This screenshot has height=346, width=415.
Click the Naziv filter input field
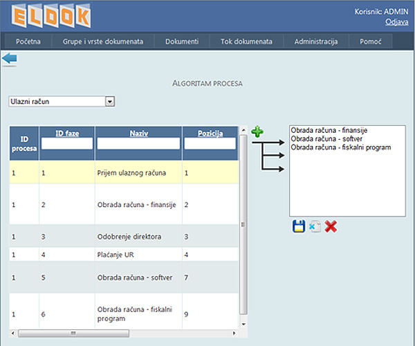coord(138,144)
